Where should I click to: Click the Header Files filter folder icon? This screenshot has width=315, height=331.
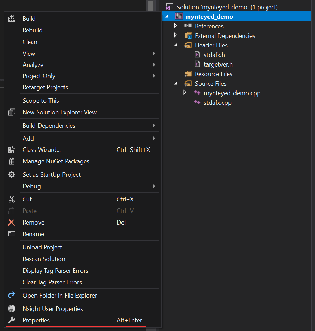point(188,45)
